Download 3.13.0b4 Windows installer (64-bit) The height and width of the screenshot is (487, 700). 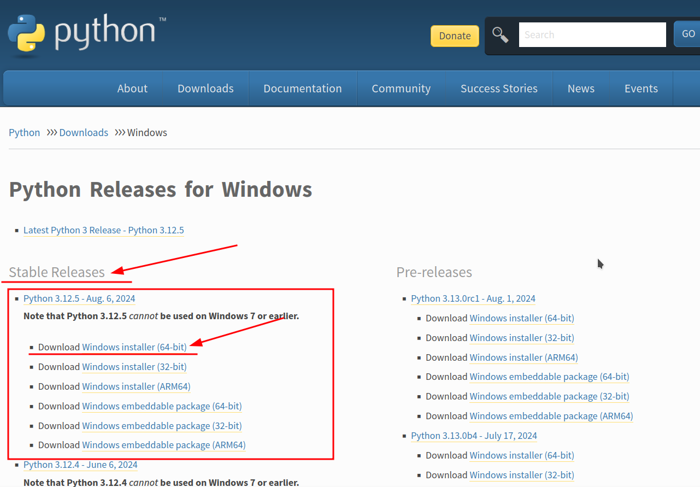[x=522, y=455]
